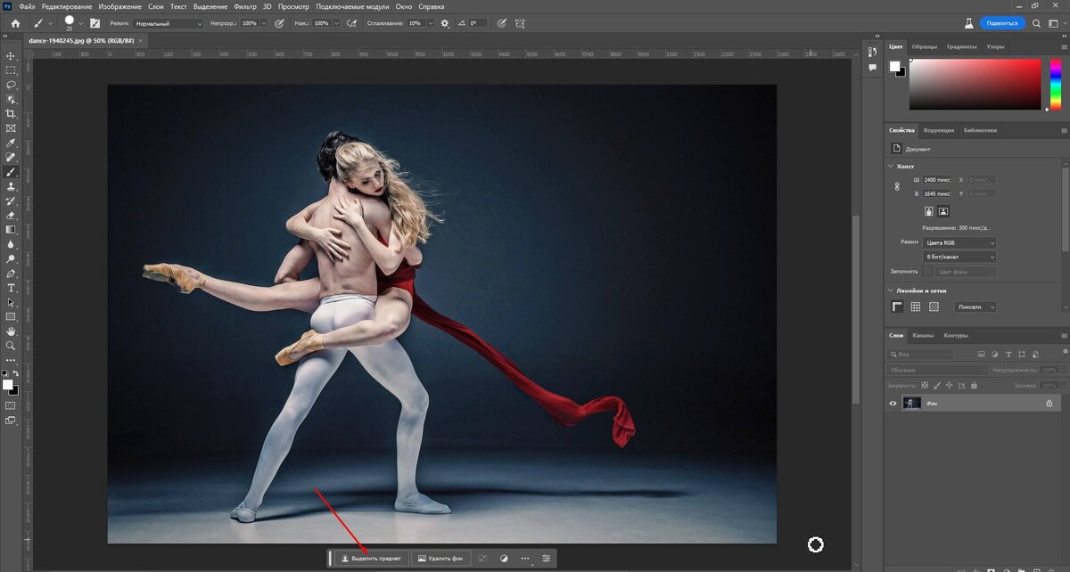The width and height of the screenshot is (1070, 572).
Task: Collapse the Холст section
Action: click(891, 166)
